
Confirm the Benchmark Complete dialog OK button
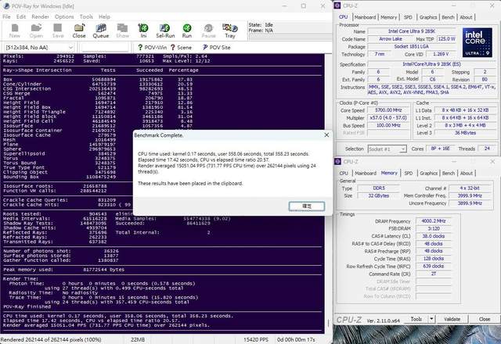point(307,206)
